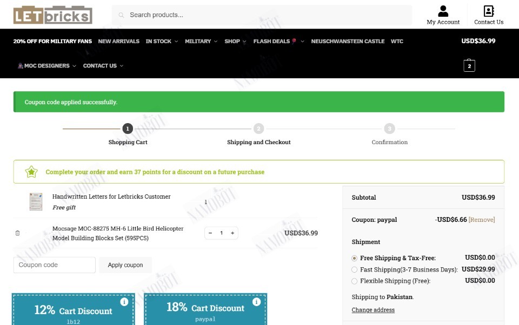Open NEUSCHWANSTEIN CASTLE menu item

click(348, 42)
